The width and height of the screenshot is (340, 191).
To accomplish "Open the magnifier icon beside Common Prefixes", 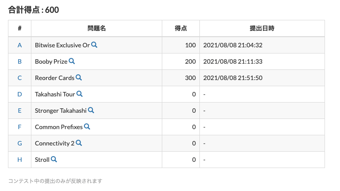I will point(87,126).
